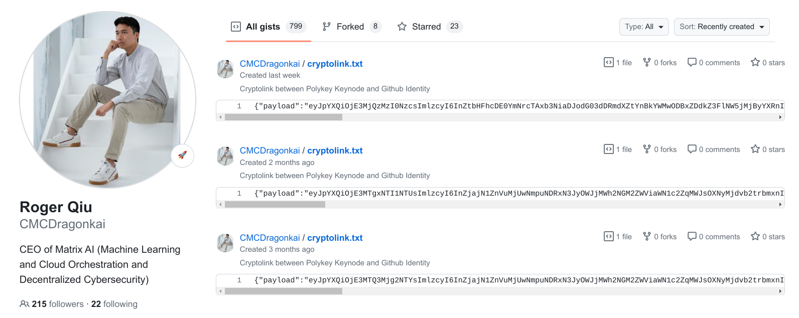Open the first cryptolink.txt gist

click(335, 64)
